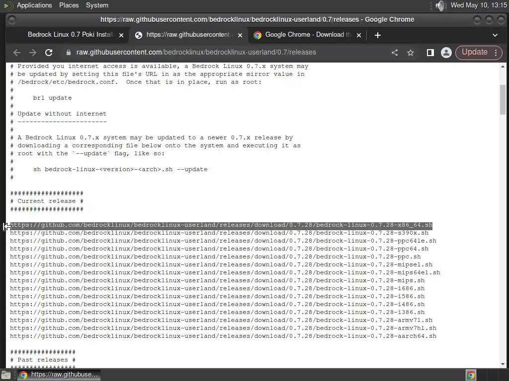Screen dimensions: 509x381
Task: Click the s390x.sh release URL
Action: pos(219,233)
